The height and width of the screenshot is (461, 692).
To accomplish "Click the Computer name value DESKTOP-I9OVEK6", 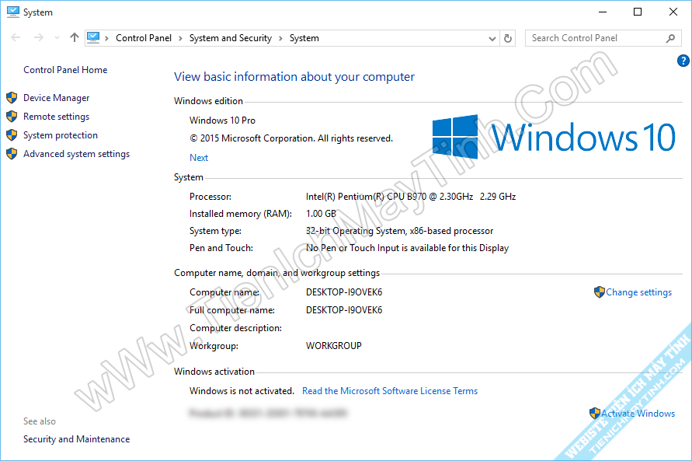I will pyautogui.click(x=344, y=292).
